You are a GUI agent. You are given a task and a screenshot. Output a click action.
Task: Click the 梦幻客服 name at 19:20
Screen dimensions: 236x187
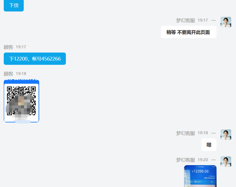coord(185,160)
